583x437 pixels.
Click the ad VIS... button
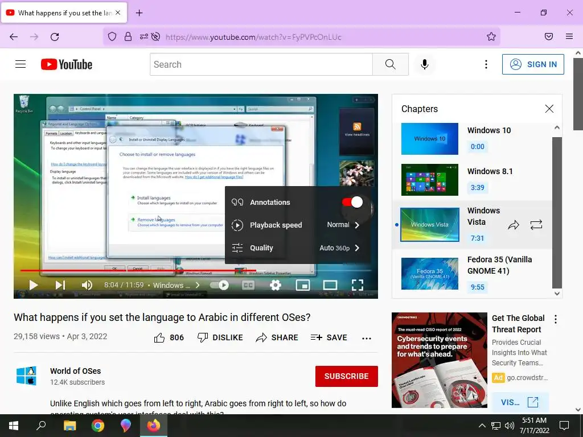(x=520, y=402)
